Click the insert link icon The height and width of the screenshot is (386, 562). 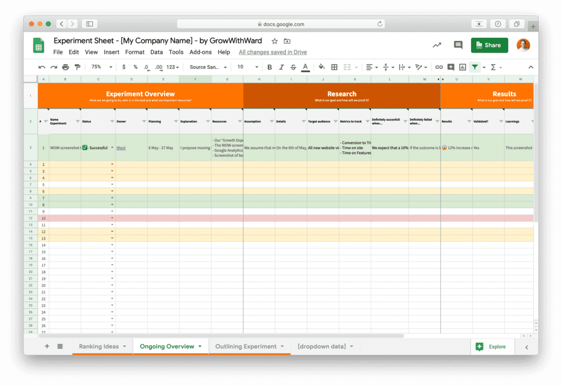[439, 67]
